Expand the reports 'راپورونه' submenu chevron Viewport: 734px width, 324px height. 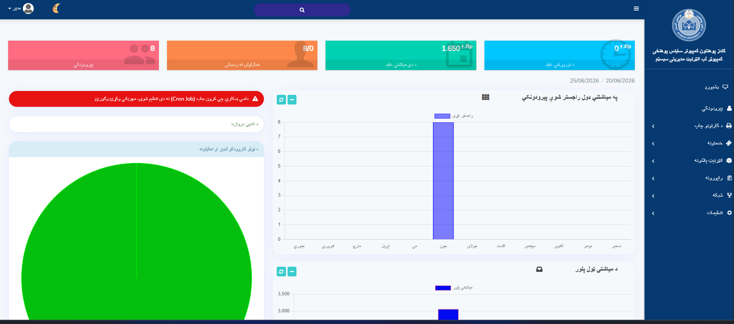click(x=653, y=178)
